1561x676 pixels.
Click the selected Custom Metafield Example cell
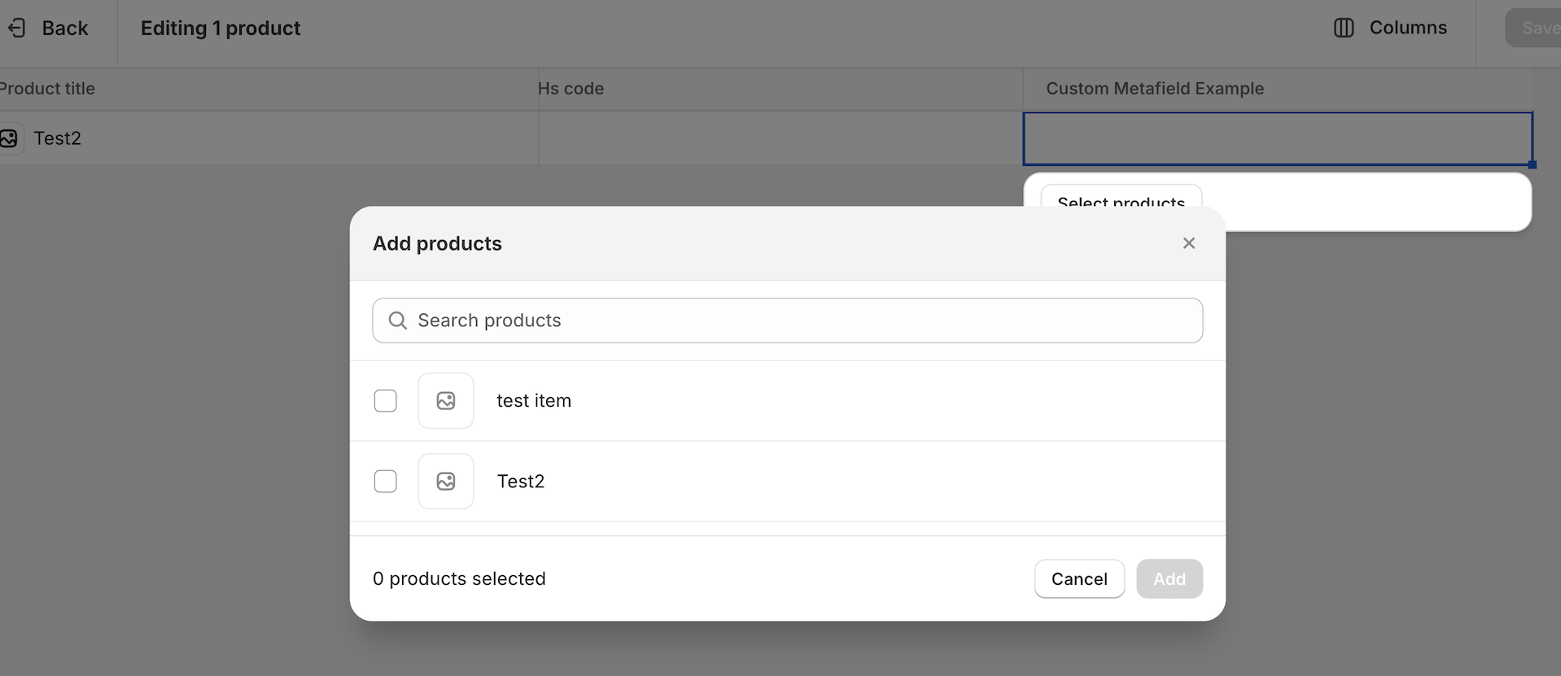tap(1277, 138)
